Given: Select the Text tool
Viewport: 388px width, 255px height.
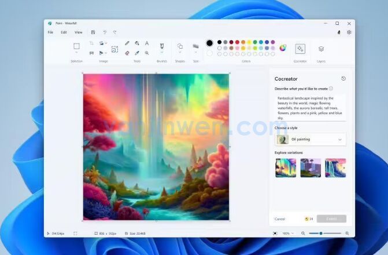Looking at the screenshot, I should (147, 43).
